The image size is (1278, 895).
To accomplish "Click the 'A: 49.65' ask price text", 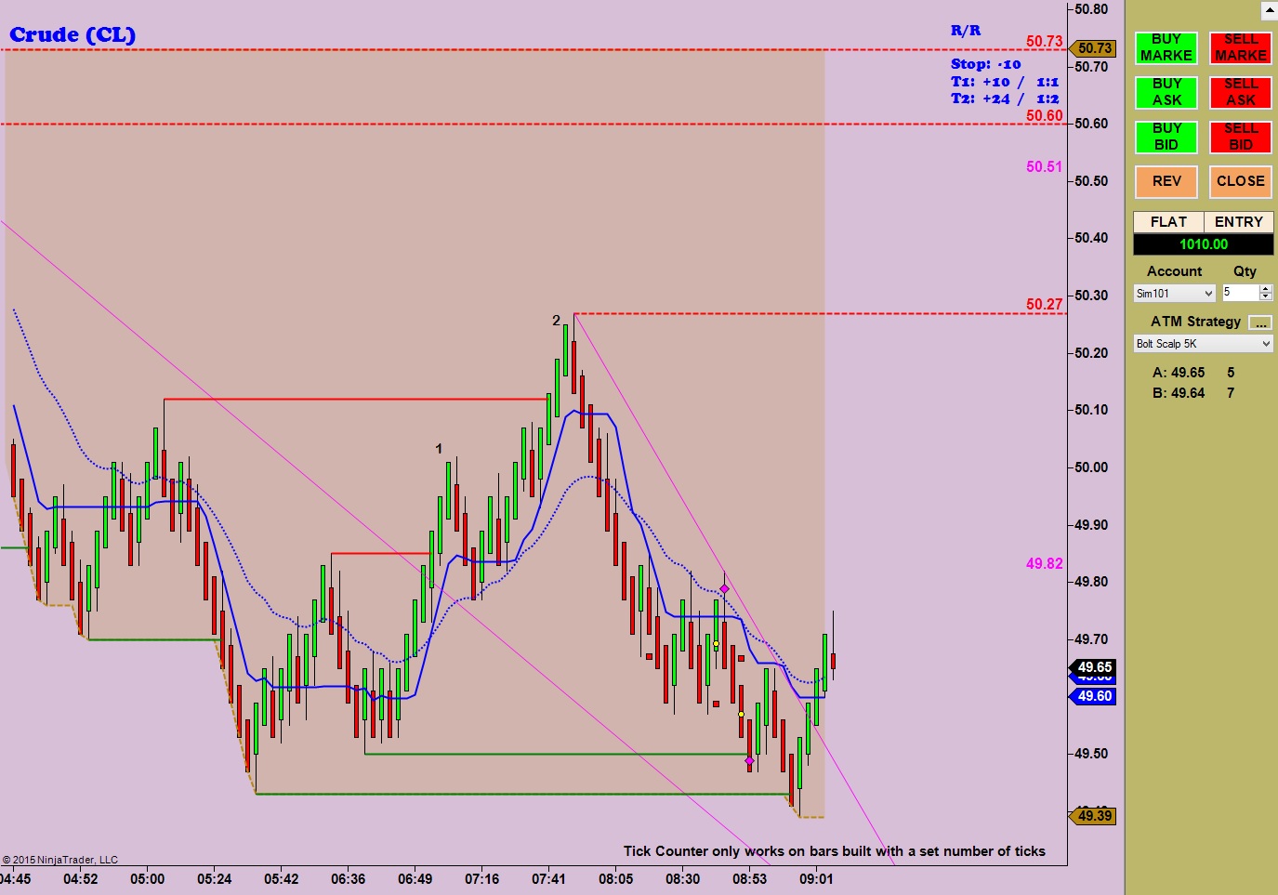I will (x=1179, y=373).
